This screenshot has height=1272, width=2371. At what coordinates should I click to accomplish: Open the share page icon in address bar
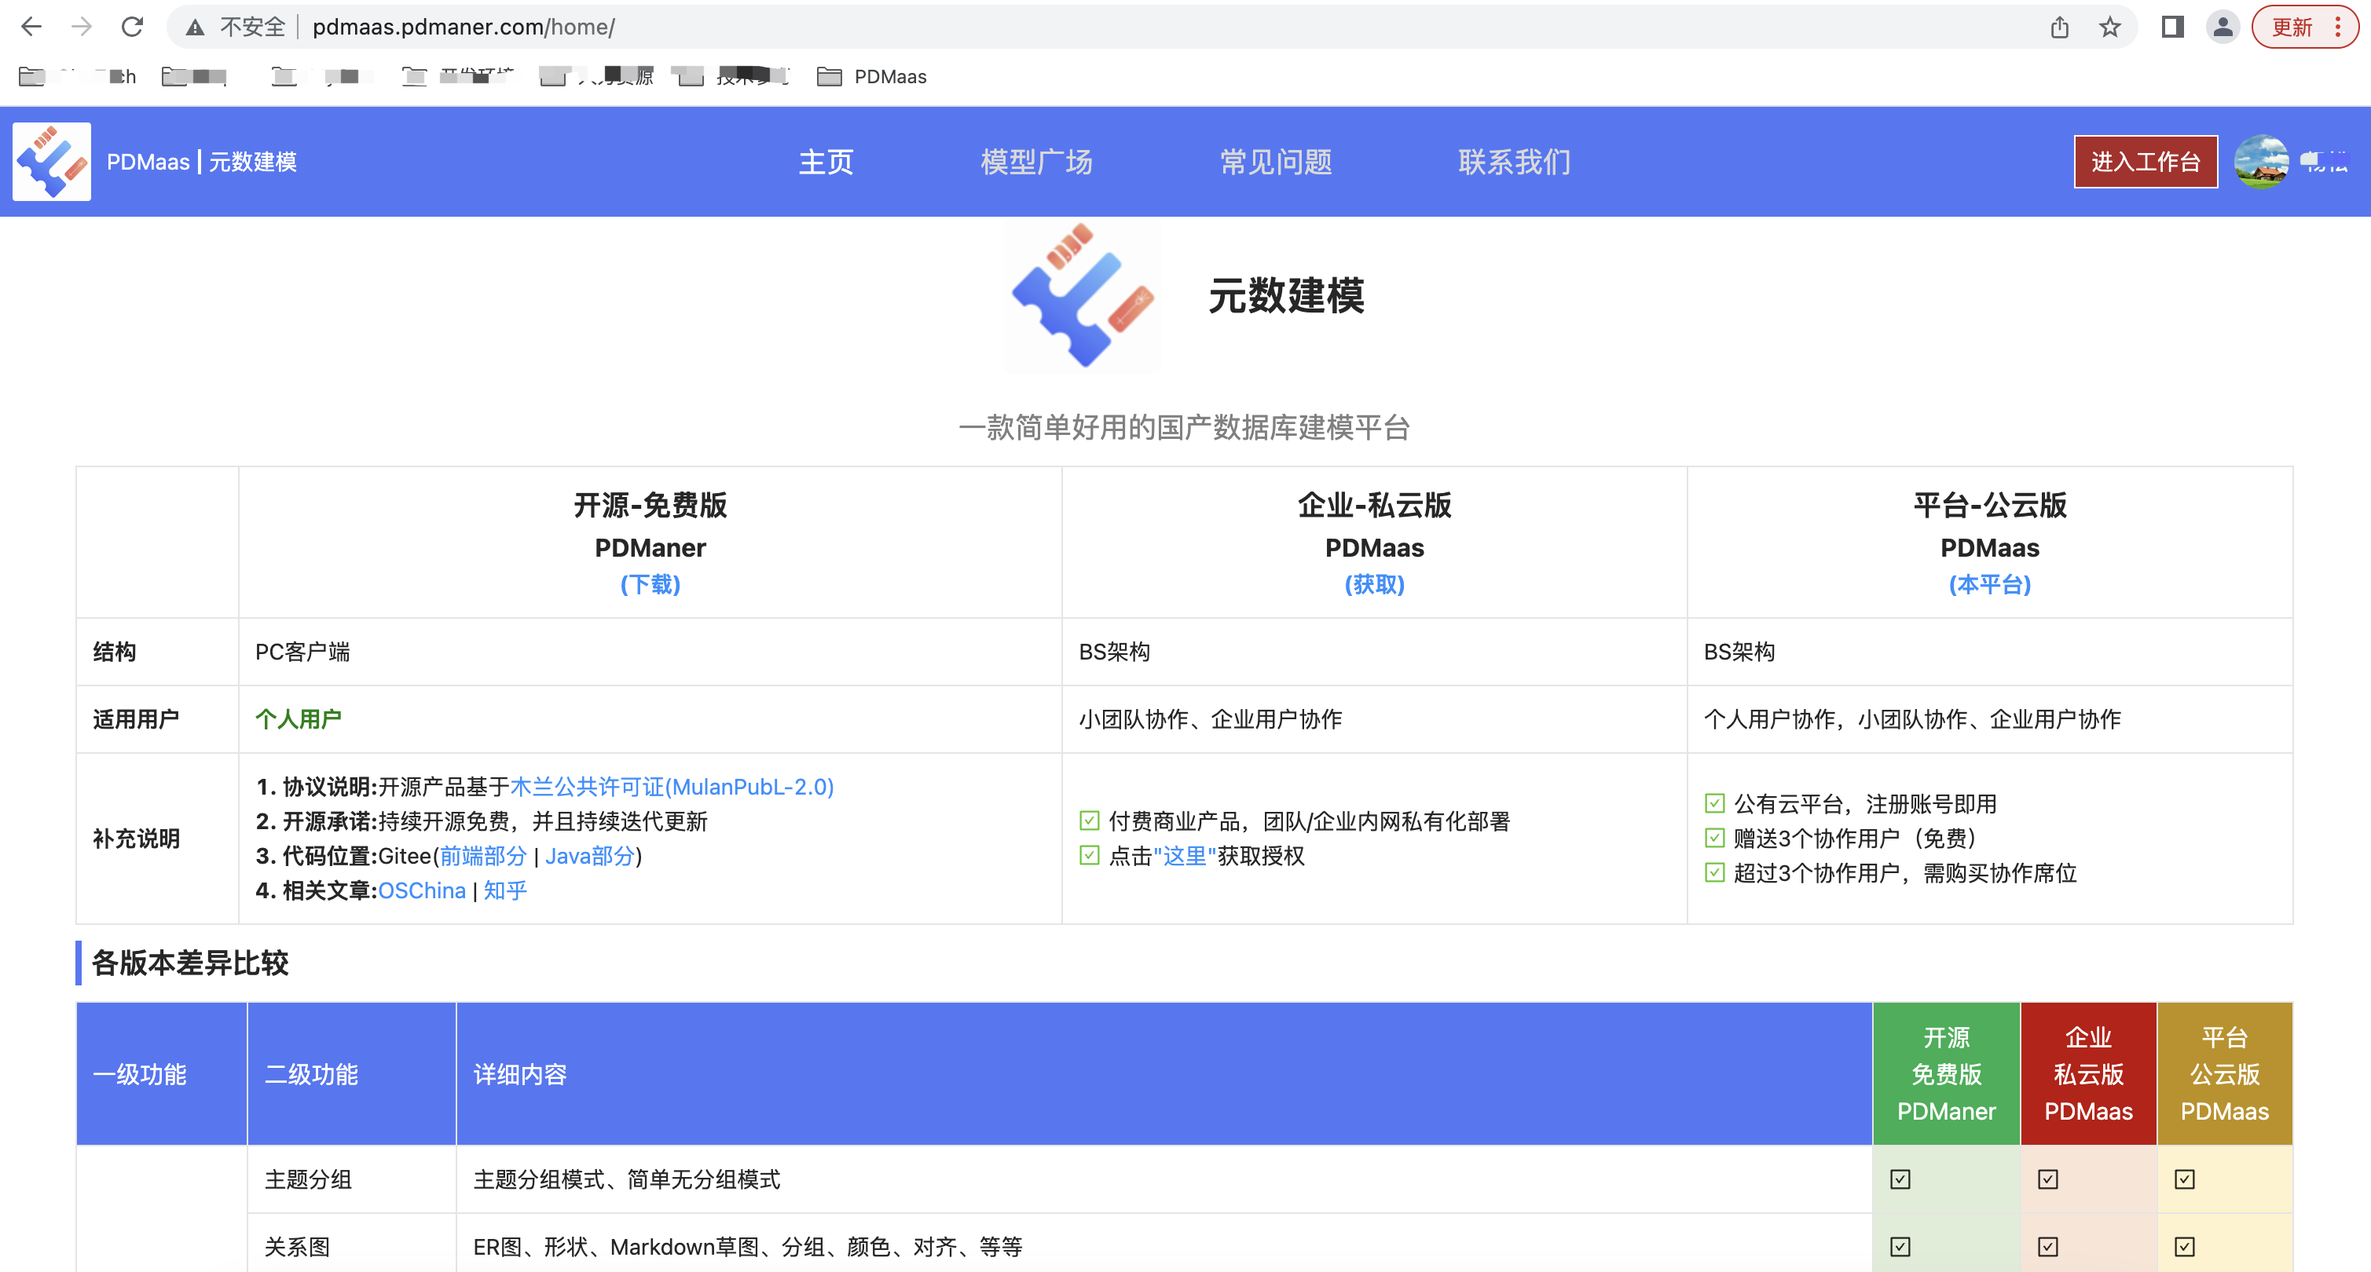(2060, 27)
